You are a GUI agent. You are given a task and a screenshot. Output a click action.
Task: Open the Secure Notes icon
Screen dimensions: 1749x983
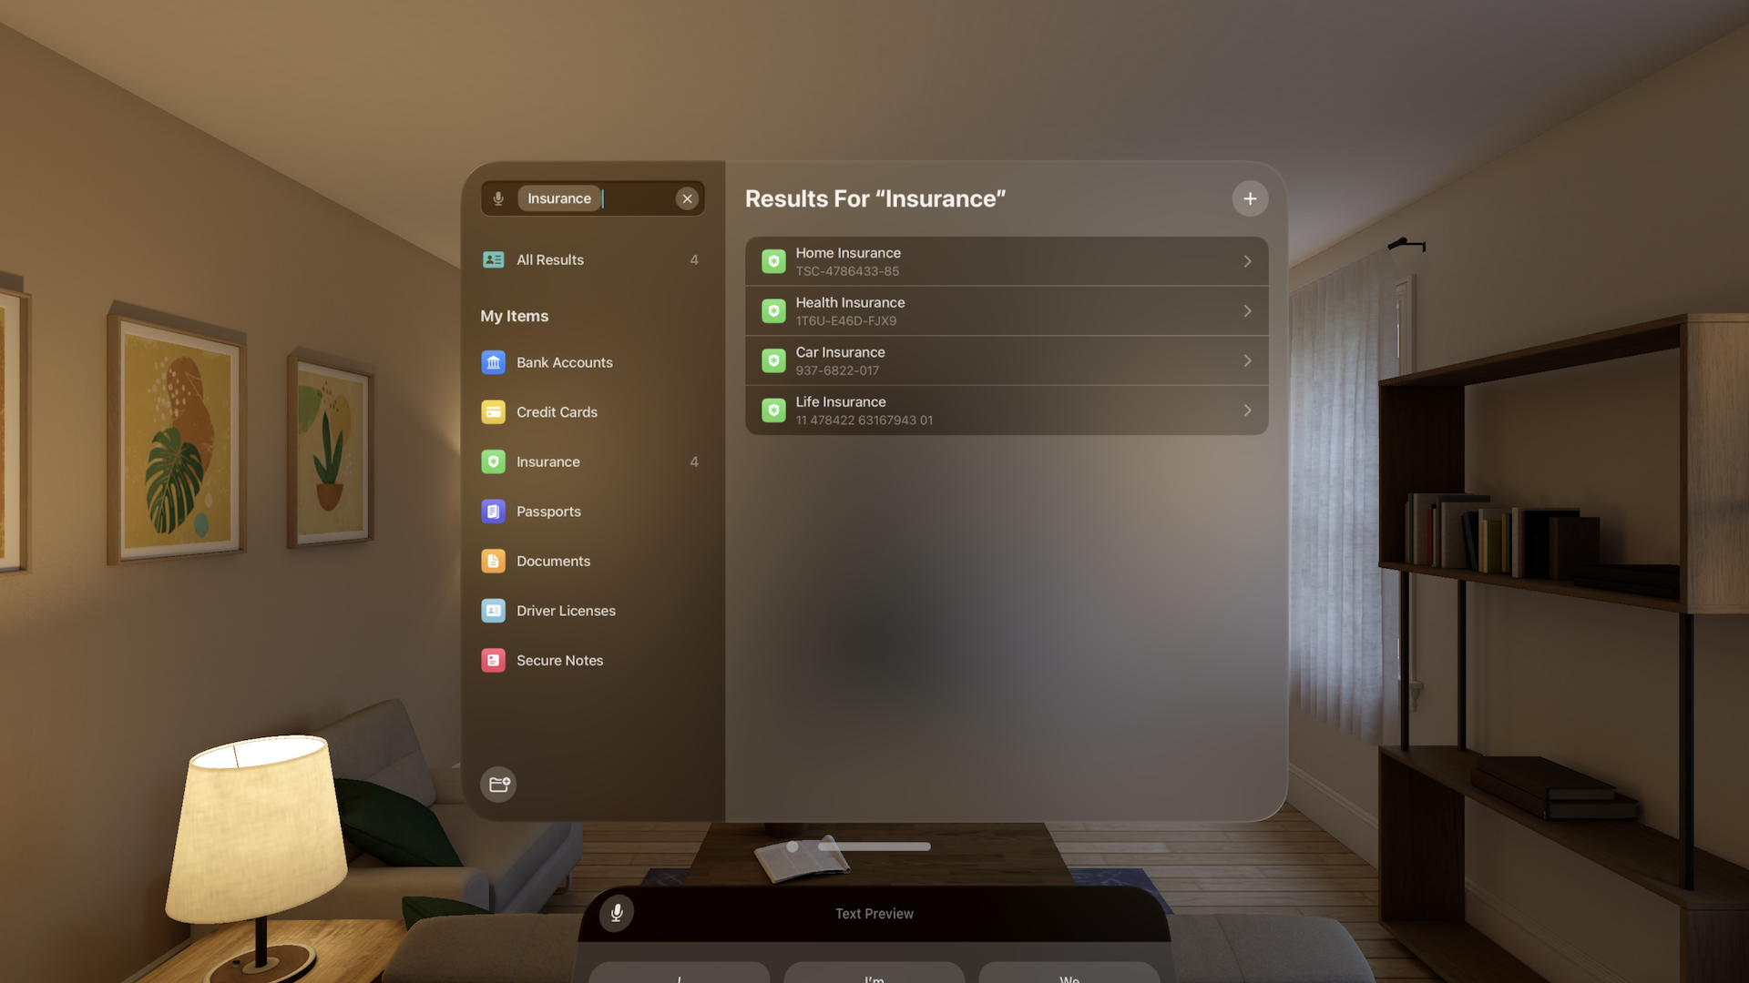click(x=491, y=660)
